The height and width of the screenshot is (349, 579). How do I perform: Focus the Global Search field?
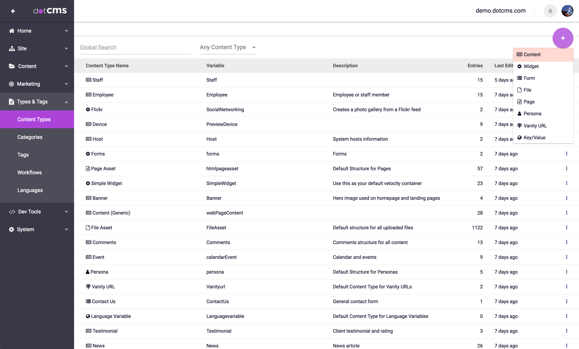click(135, 48)
